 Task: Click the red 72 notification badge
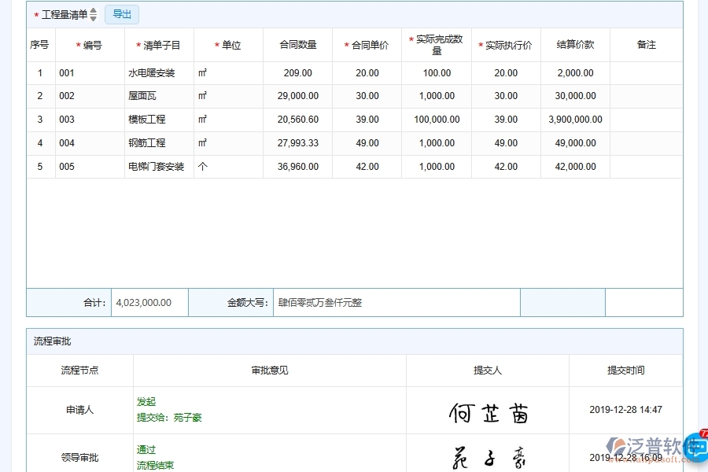pyautogui.click(x=702, y=432)
